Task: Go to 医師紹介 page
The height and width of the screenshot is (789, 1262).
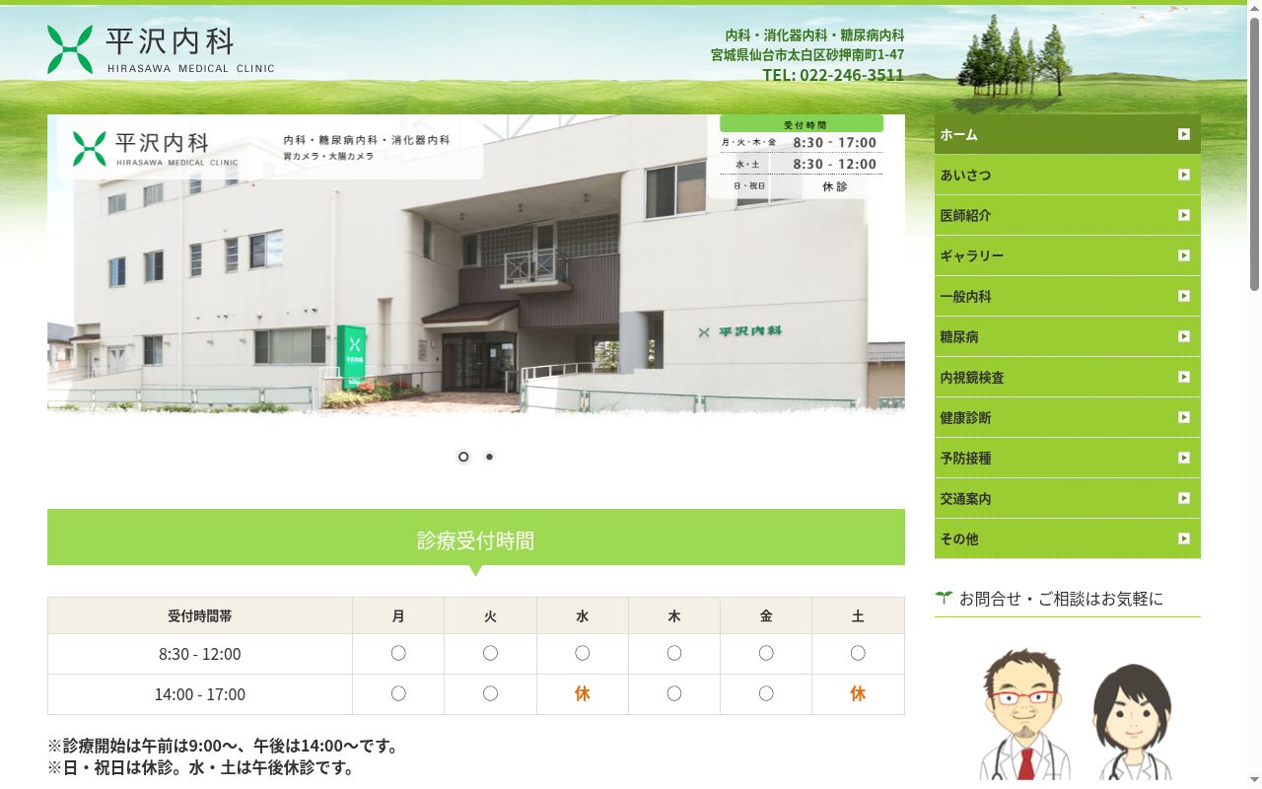Action: pyautogui.click(x=1068, y=215)
